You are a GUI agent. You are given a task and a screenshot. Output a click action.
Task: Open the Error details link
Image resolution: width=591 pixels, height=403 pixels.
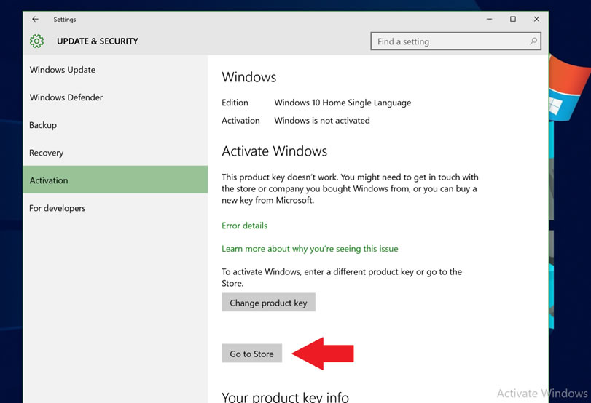(x=245, y=226)
